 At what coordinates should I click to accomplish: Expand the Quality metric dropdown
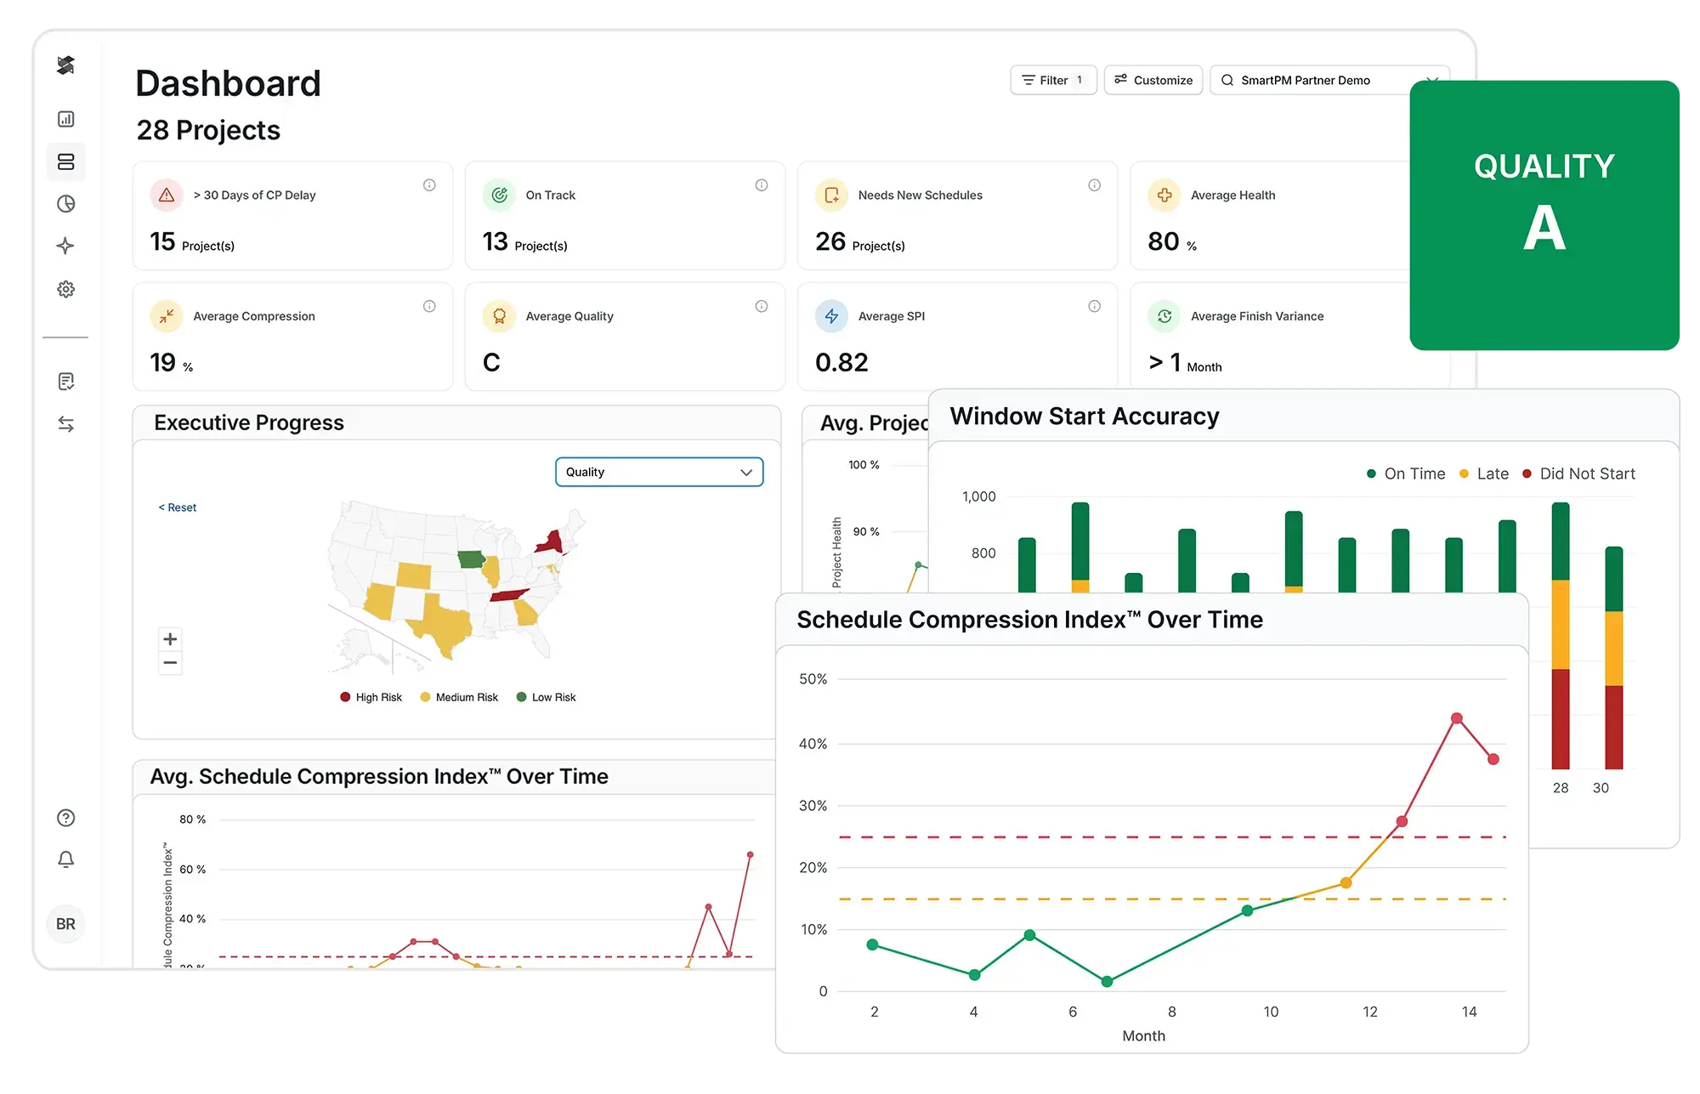[x=659, y=472]
